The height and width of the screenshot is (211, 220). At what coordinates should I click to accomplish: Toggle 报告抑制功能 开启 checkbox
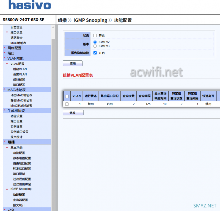tap(95, 53)
